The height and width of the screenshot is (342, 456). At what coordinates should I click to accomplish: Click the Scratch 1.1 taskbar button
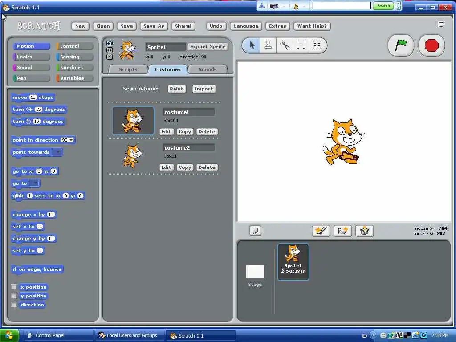pyautogui.click(x=201, y=336)
